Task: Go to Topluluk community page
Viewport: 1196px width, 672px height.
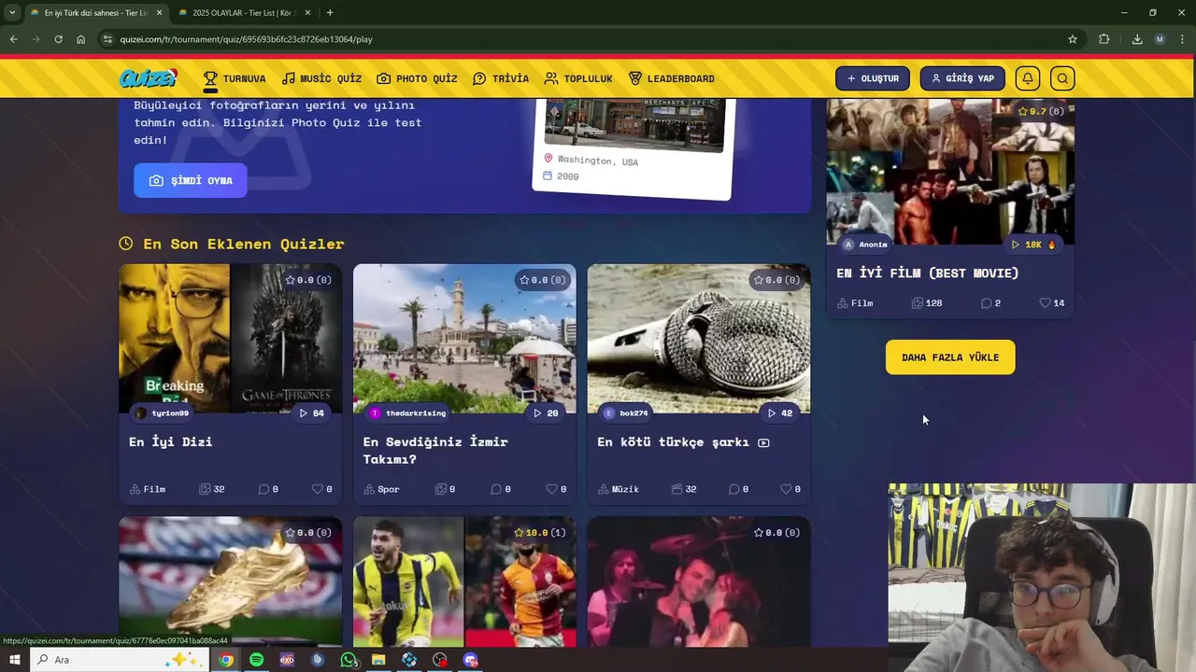Action: [x=578, y=78]
